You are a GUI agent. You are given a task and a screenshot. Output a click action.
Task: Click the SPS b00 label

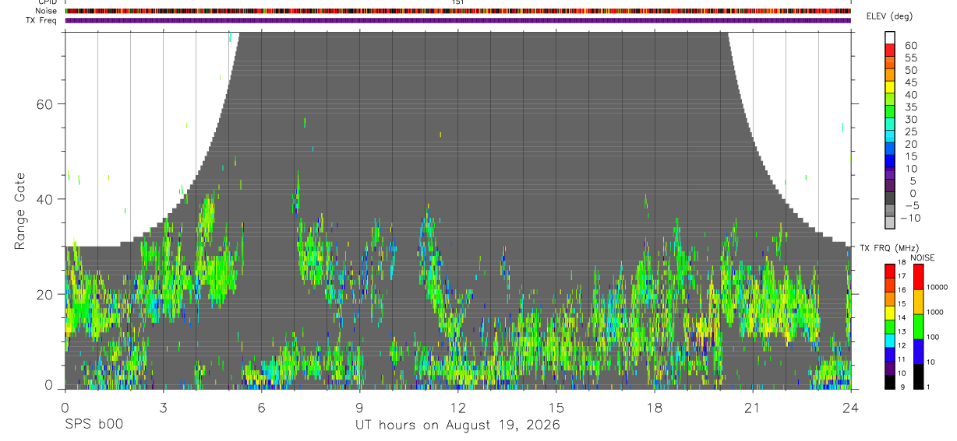click(x=93, y=425)
